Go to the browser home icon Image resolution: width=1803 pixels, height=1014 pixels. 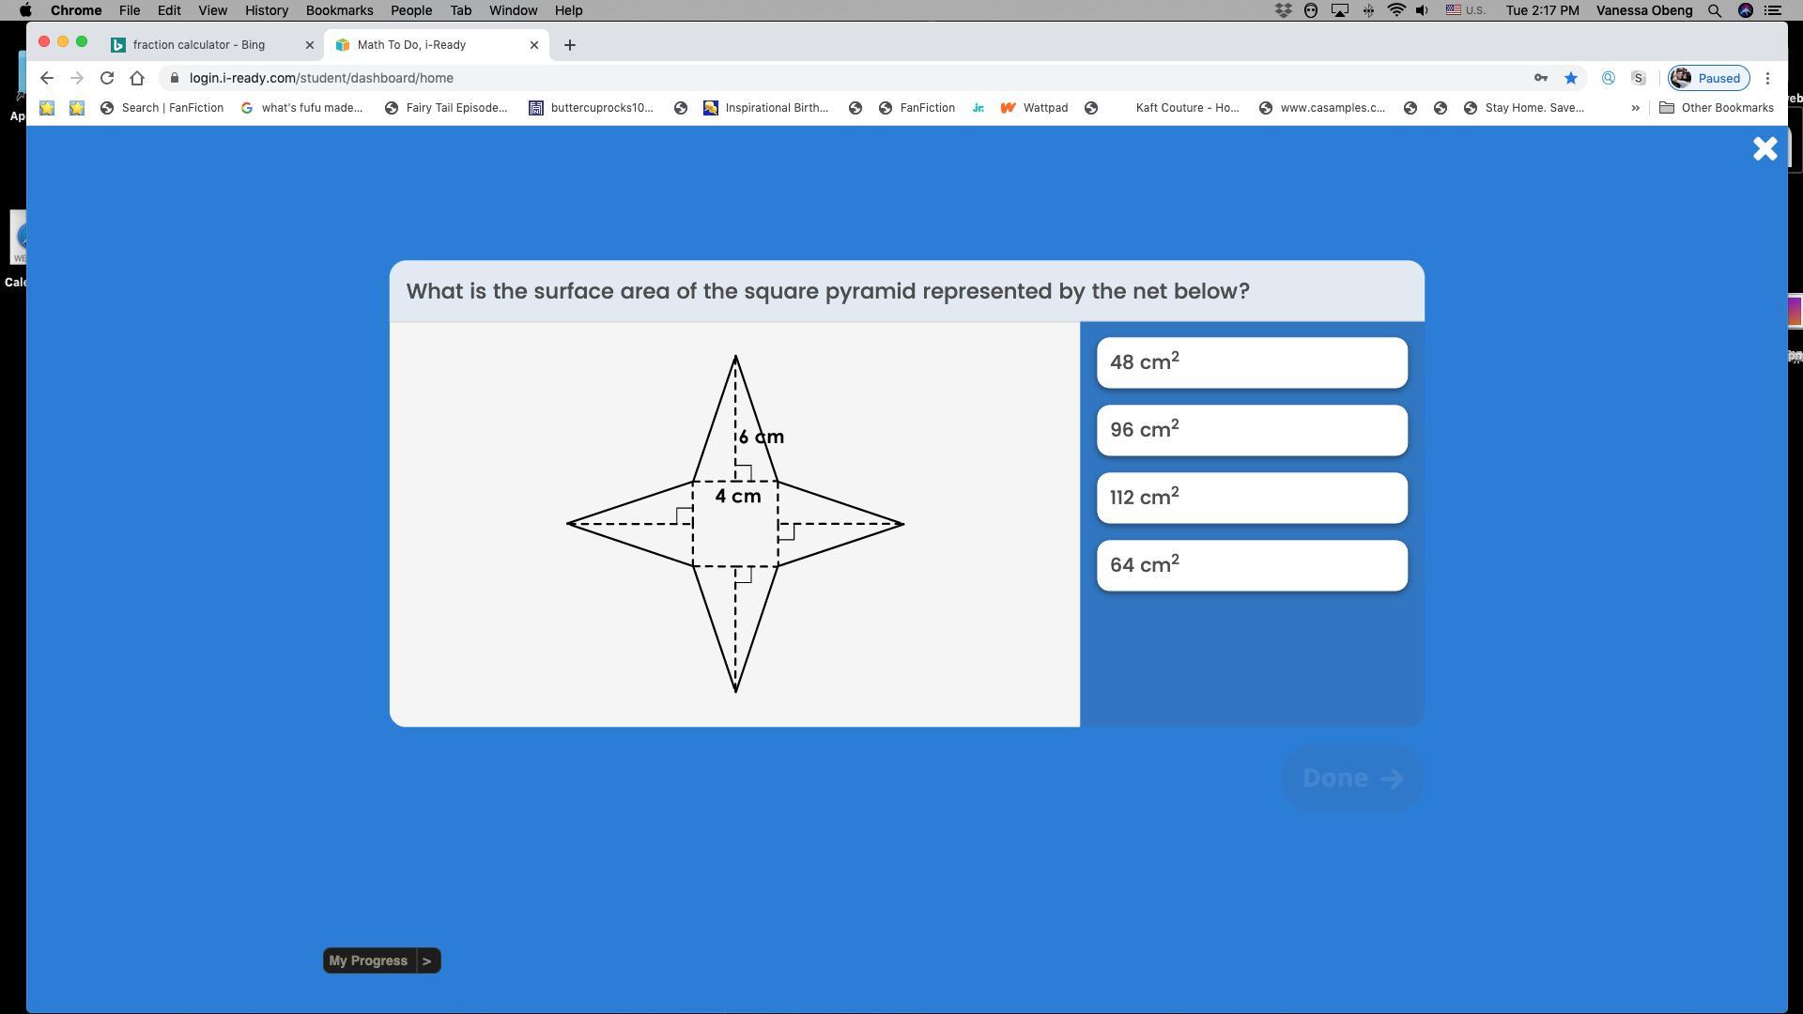137,78
